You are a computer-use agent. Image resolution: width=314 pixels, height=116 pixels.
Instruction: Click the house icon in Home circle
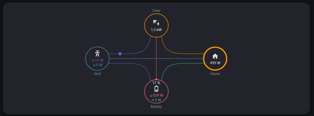tap(215, 56)
